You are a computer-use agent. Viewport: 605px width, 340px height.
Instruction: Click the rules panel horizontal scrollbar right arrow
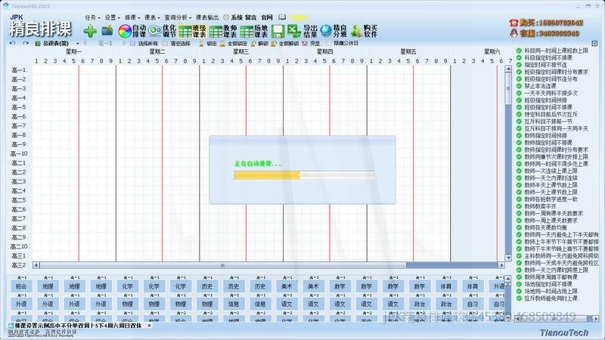(596, 318)
